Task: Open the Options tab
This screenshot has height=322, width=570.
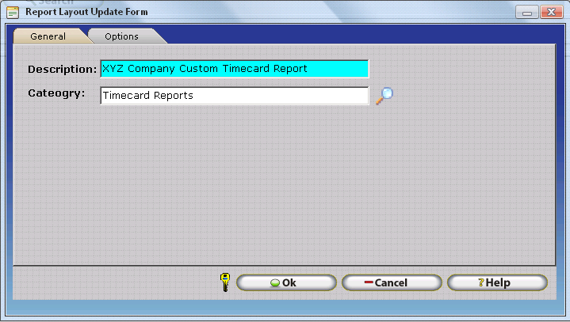Action: [x=121, y=36]
